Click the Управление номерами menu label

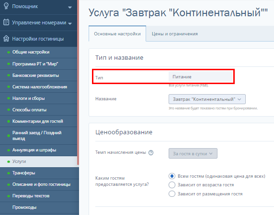pyautogui.click(x=39, y=22)
